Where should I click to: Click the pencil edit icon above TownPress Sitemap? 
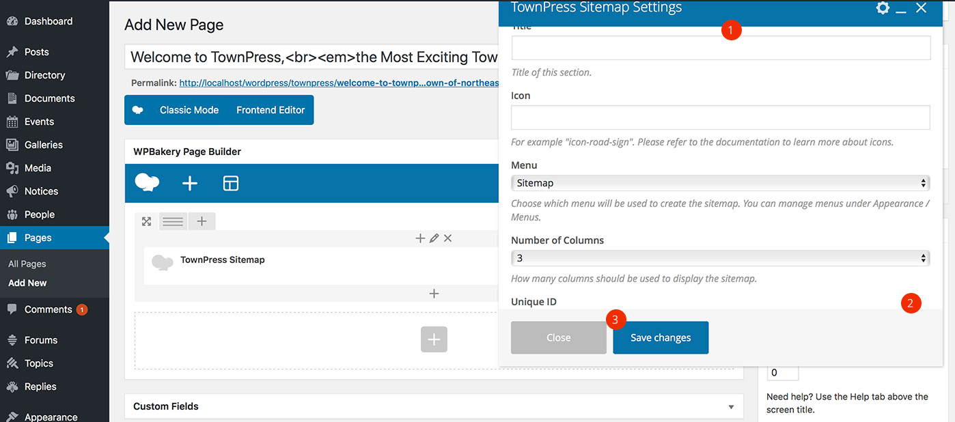coord(434,238)
